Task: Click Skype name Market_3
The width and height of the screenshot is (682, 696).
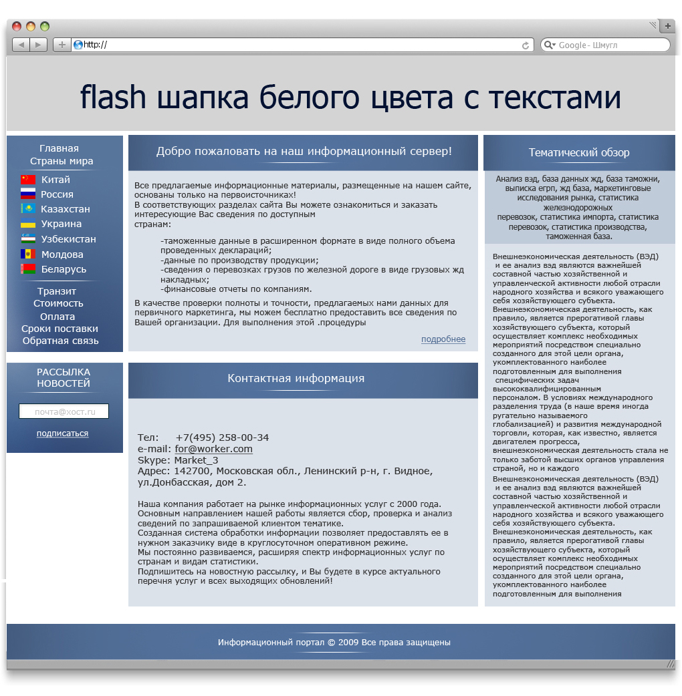Action: (196, 460)
